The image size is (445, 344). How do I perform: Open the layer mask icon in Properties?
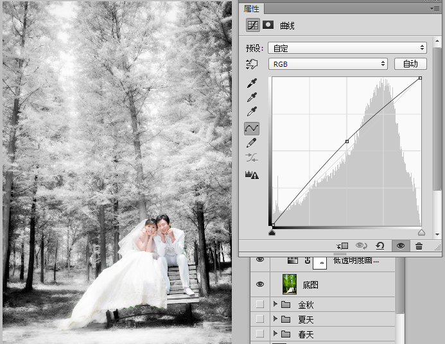(x=268, y=25)
